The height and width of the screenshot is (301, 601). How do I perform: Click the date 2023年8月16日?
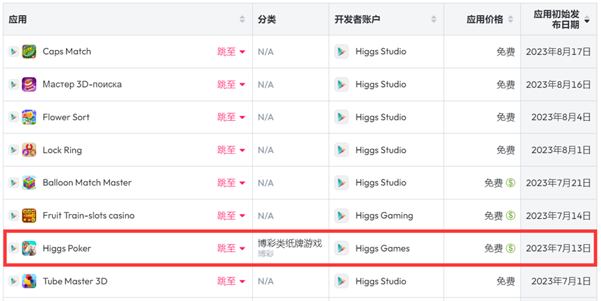[x=559, y=84]
